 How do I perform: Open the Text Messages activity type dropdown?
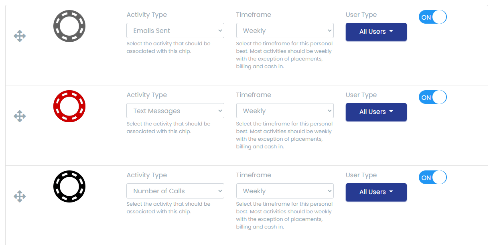[175, 111]
